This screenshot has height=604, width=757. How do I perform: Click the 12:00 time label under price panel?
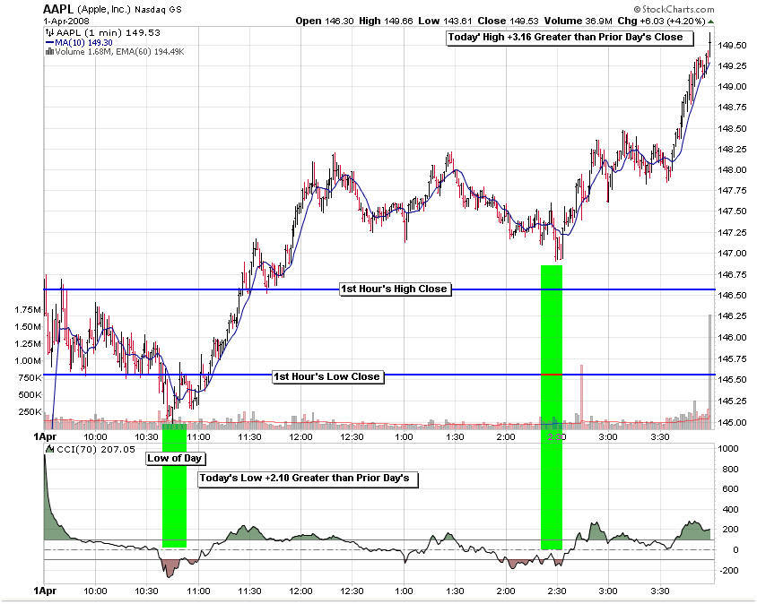[300, 437]
